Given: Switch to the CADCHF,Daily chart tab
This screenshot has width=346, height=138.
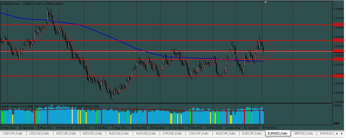Looking at the screenshot, I should (199, 133).
